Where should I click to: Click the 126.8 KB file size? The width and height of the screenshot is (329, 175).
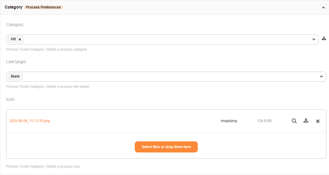pos(264,121)
